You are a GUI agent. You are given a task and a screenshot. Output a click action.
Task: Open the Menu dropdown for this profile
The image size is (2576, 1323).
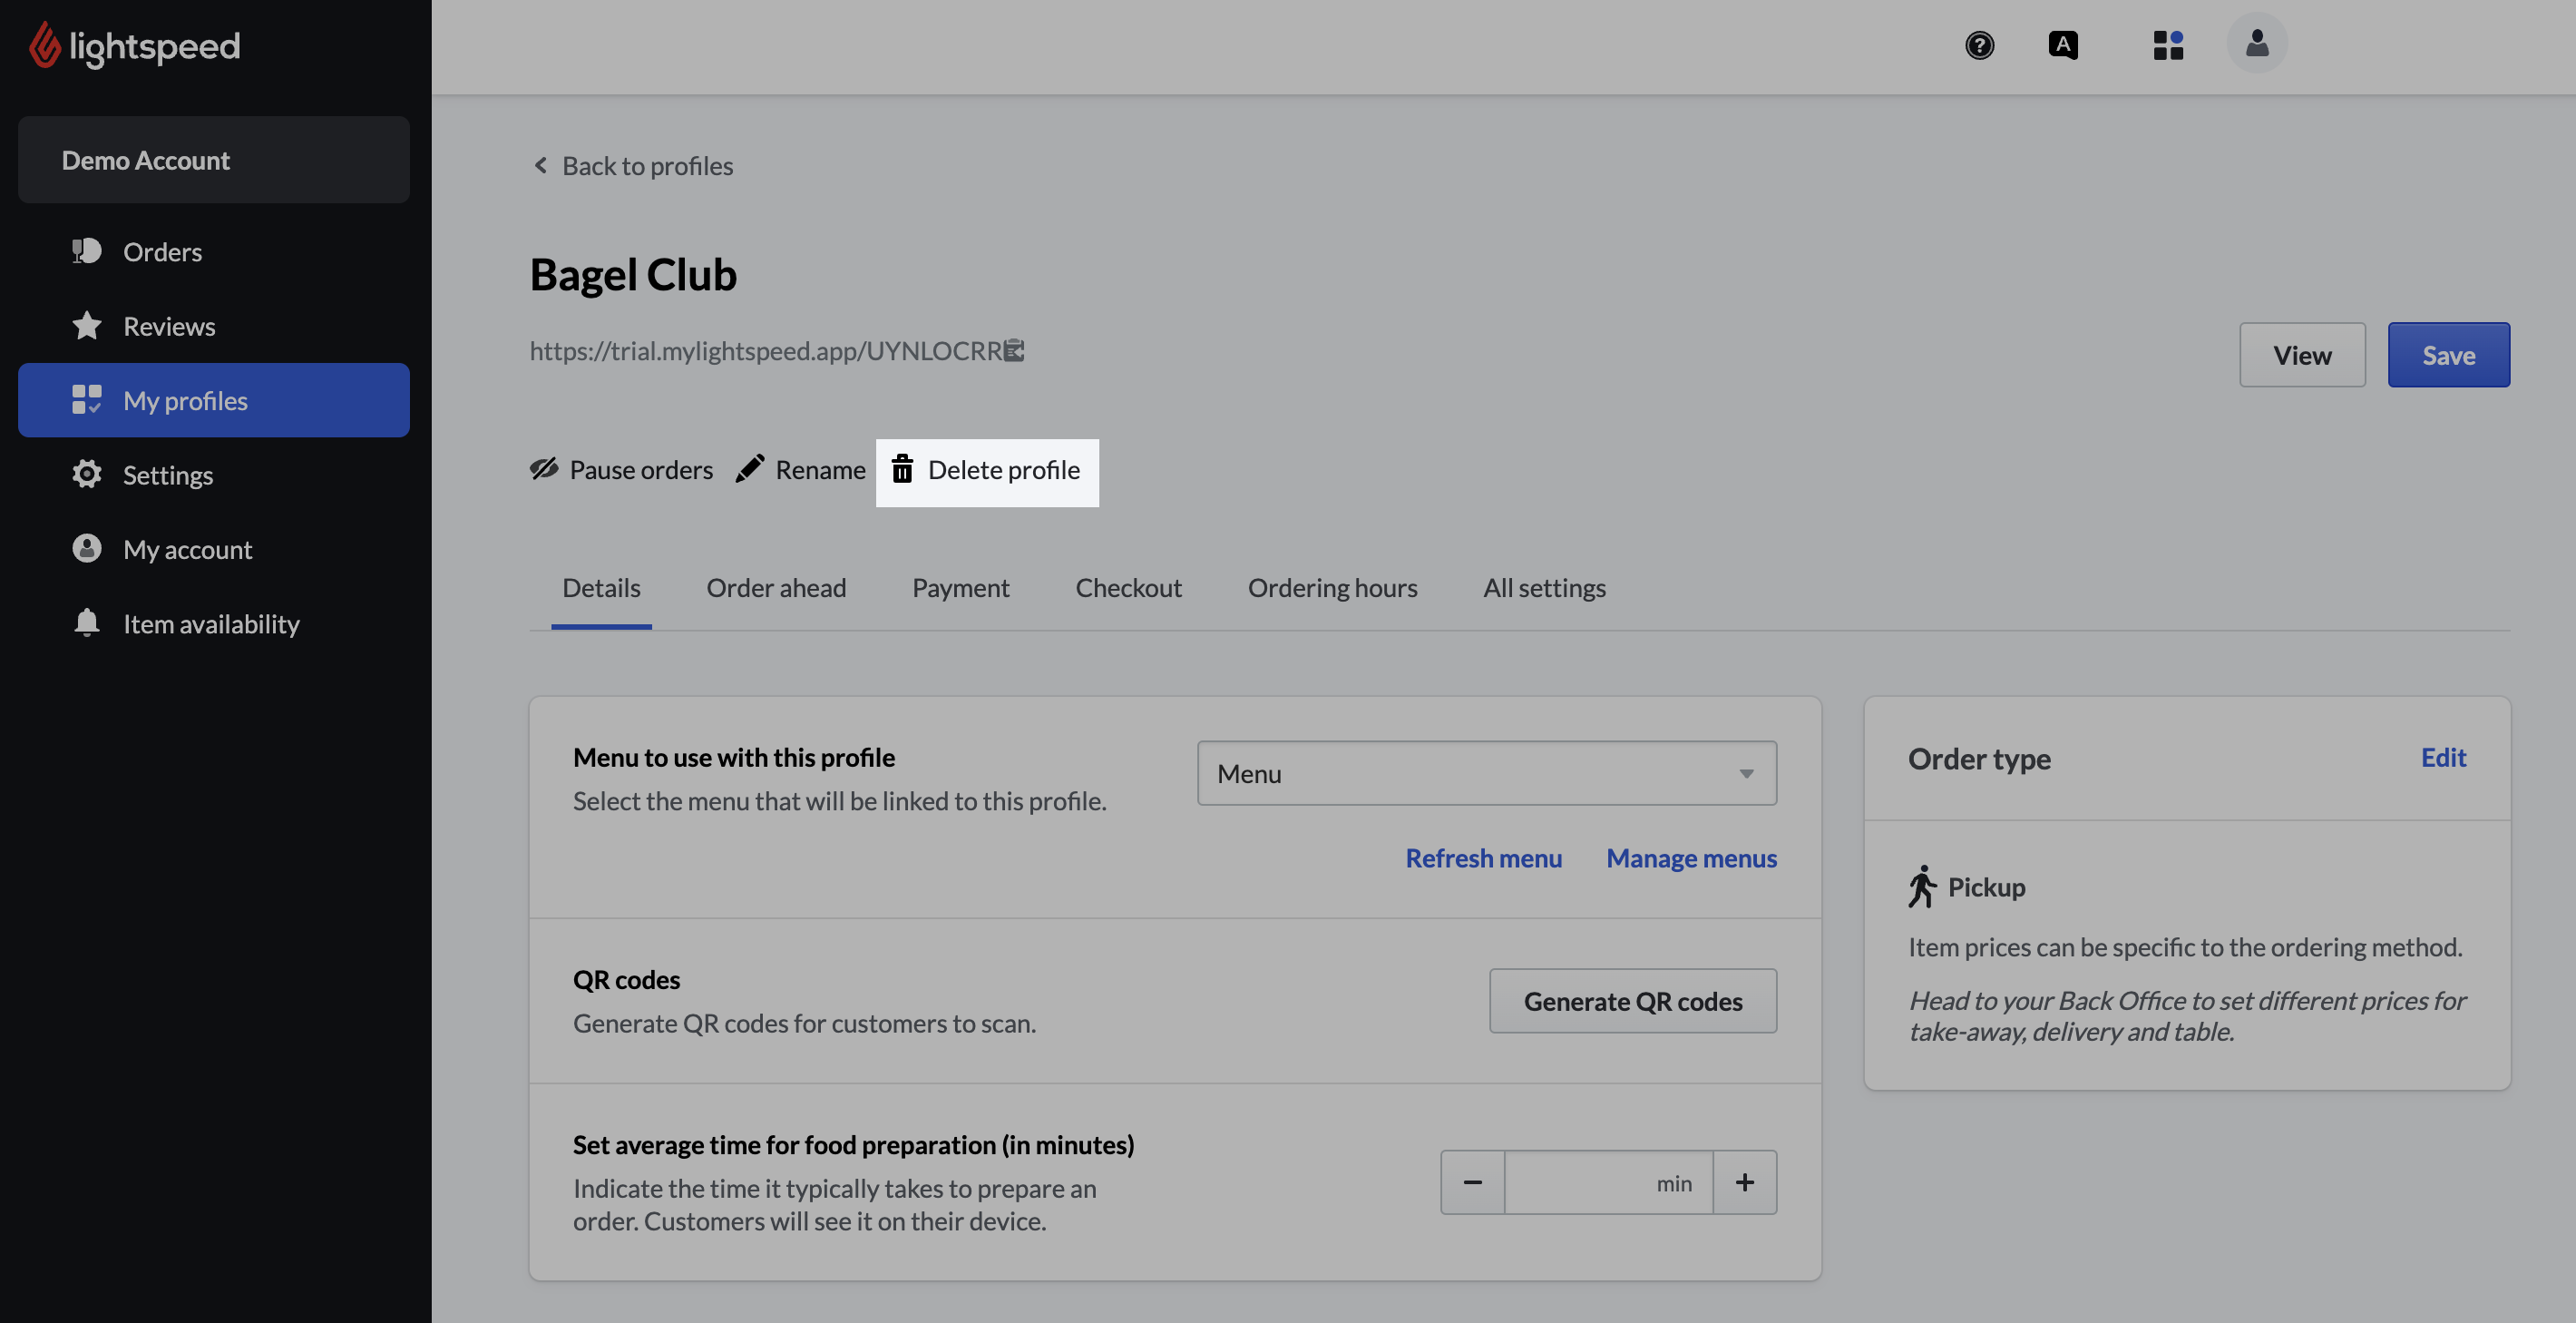[x=1485, y=772]
